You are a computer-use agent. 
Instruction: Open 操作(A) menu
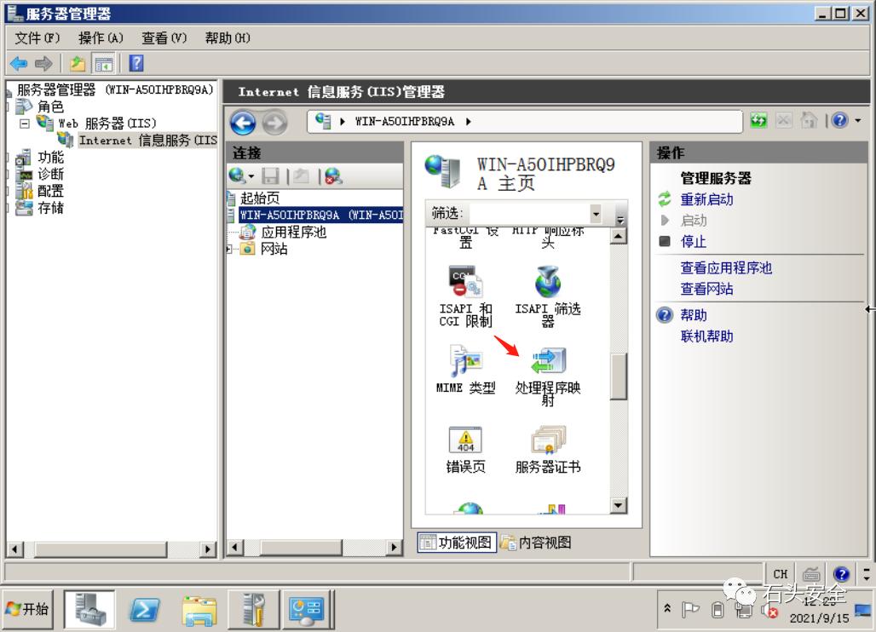pos(101,38)
